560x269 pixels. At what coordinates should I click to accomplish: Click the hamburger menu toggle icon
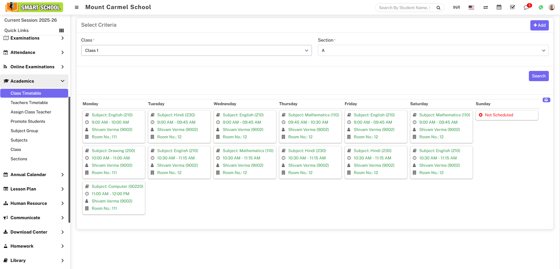[77, 7]
